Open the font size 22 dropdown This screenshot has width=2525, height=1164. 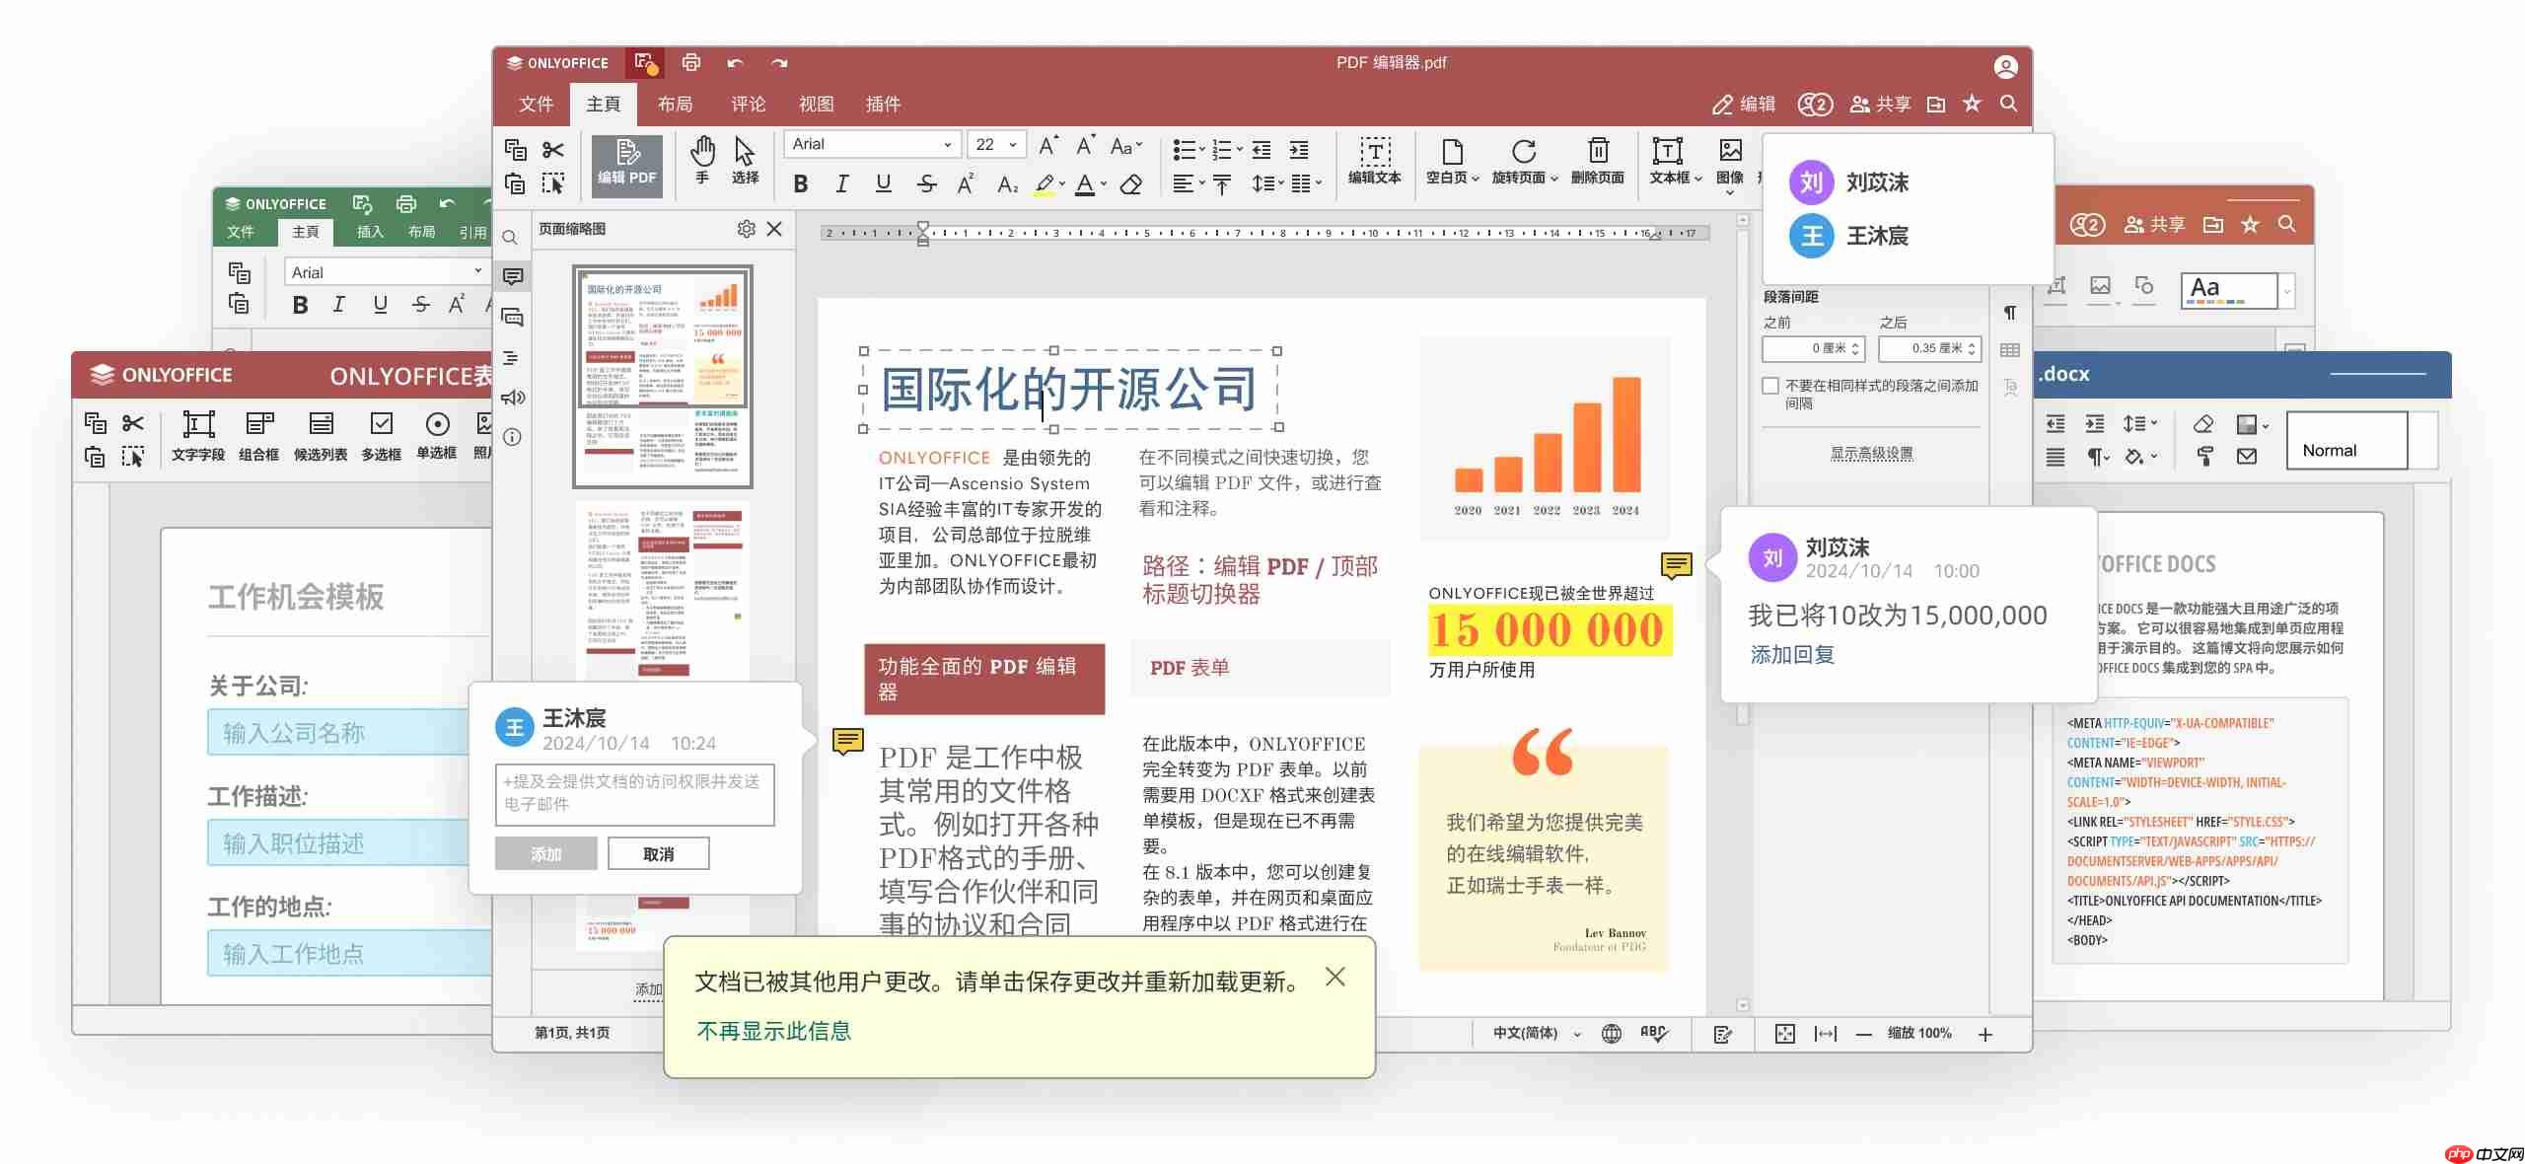coord(1016,144)
